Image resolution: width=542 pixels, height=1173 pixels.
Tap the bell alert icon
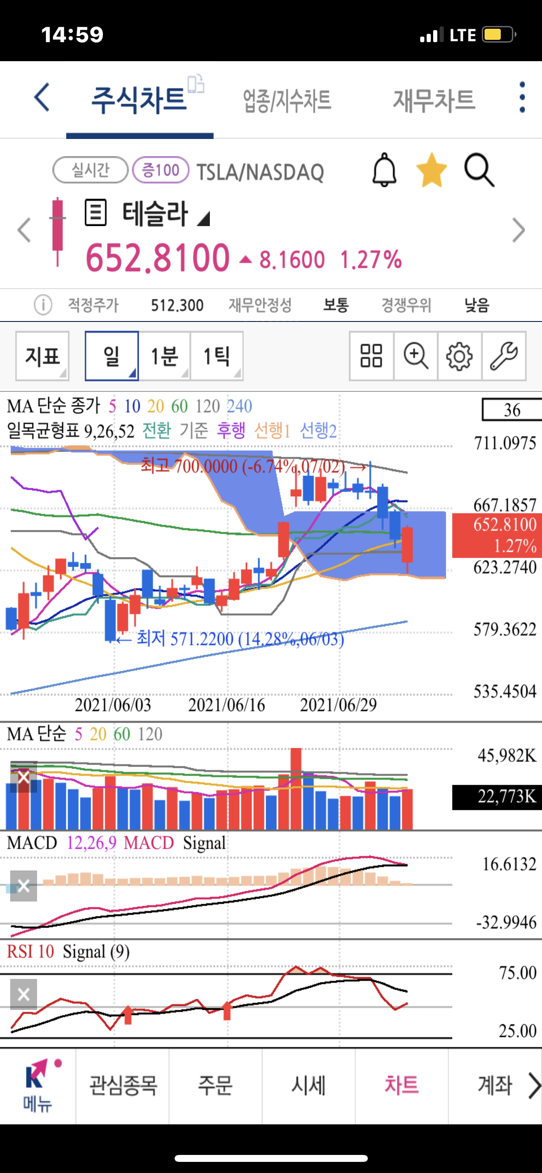384,170
